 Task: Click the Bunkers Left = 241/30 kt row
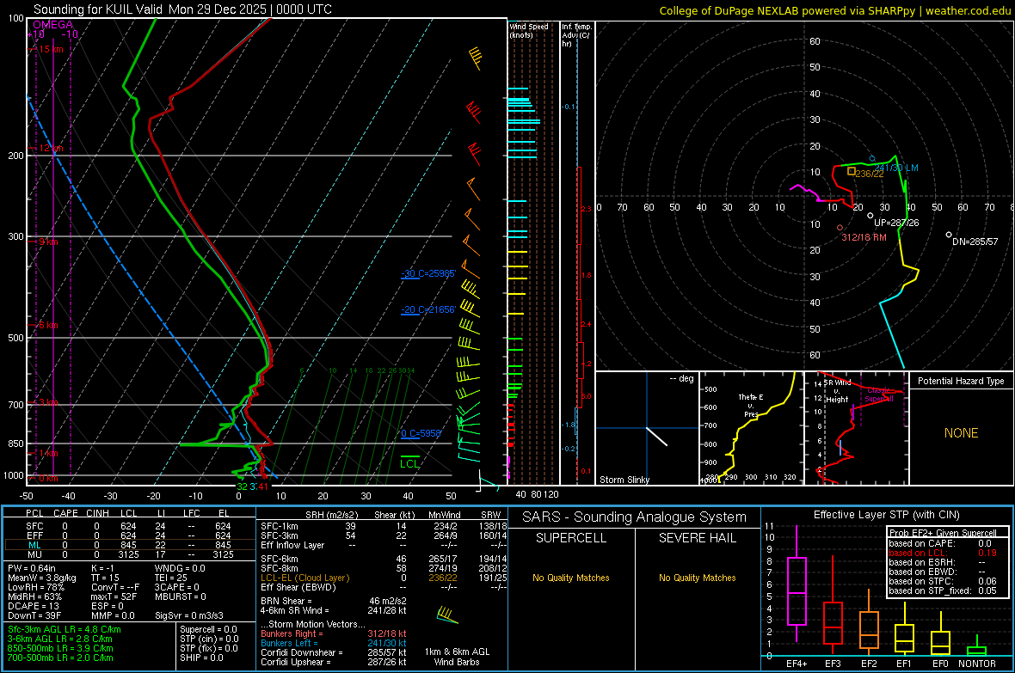pyautogui.click(x=334, y=643)
